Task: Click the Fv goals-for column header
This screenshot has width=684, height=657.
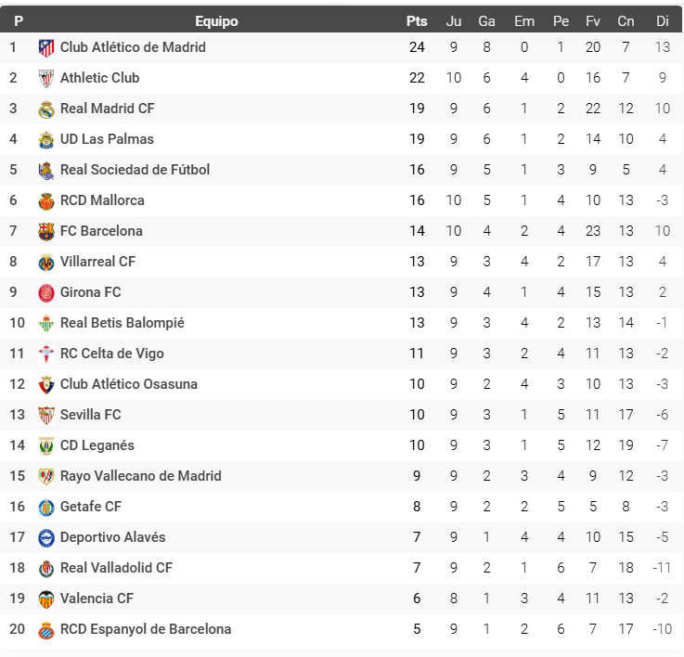Action: click(x=593, y=20)
